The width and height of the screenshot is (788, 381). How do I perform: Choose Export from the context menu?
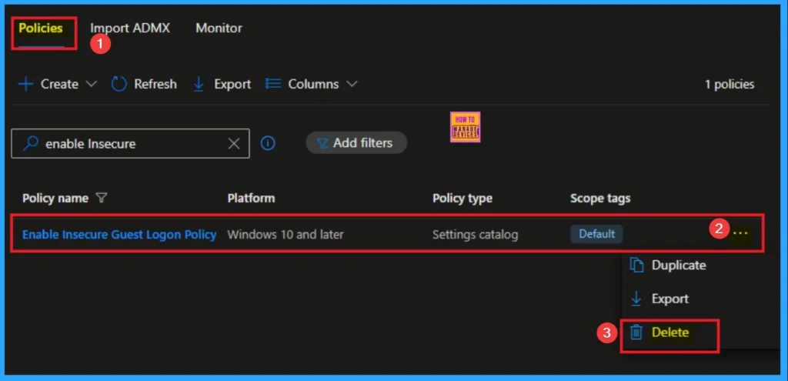click(x=669, y=299)
